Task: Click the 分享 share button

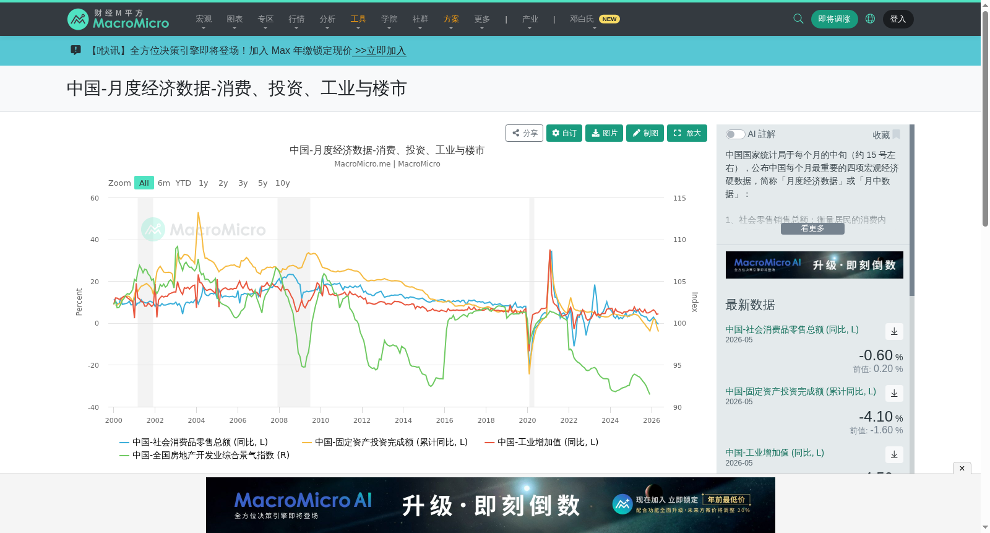Action: click(x=524, y=133)
